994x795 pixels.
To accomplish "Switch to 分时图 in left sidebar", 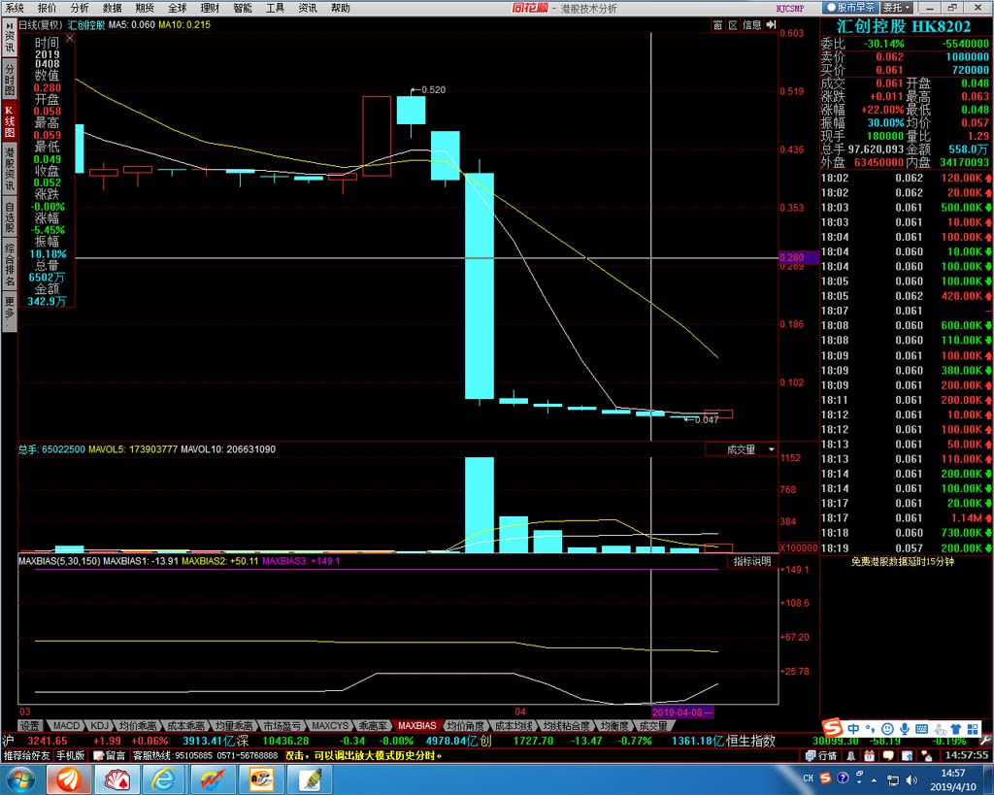I will pos(10,80).
